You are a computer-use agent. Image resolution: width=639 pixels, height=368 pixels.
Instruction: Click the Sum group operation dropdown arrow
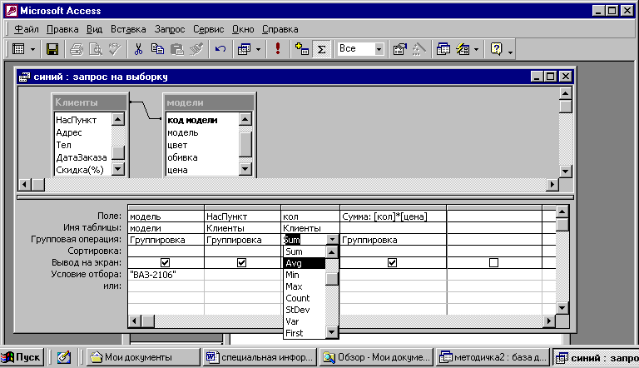pos(333,240)
